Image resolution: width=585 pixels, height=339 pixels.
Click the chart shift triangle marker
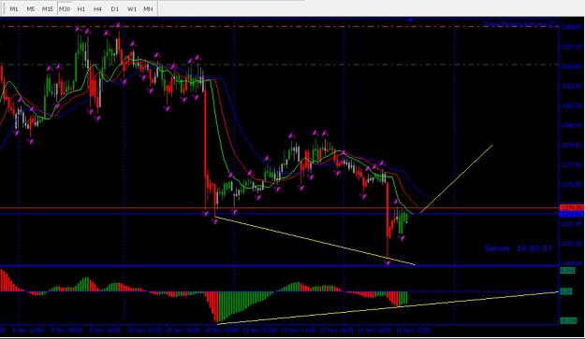(x=411, y=21)
